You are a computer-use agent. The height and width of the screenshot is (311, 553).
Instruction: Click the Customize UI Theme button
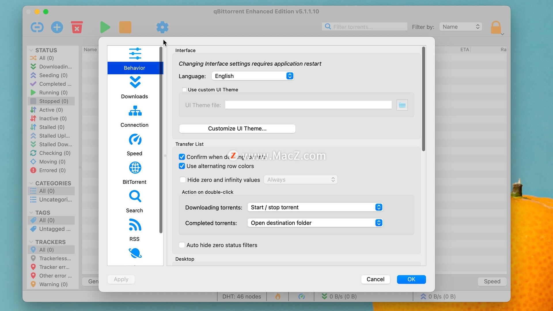click(x=237, y=129)
